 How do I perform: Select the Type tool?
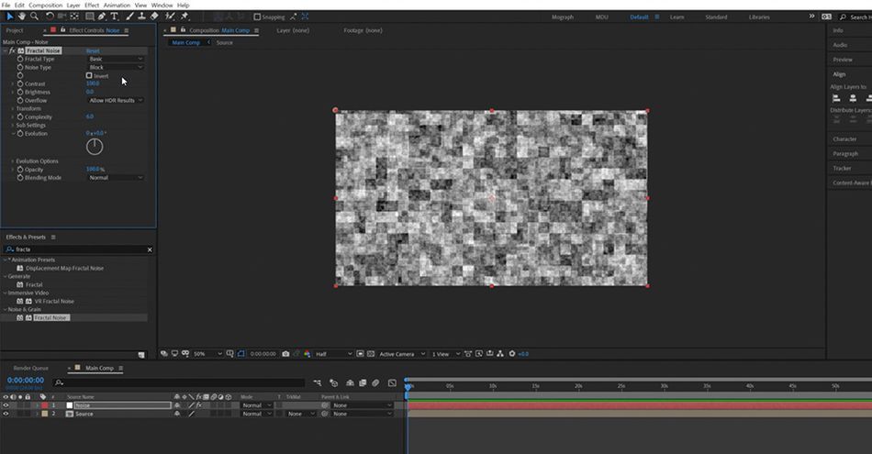[x=115, y=17]
